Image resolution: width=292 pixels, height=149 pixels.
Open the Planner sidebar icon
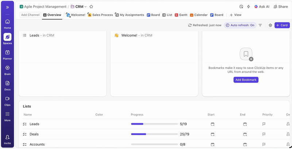pos(7,54)
